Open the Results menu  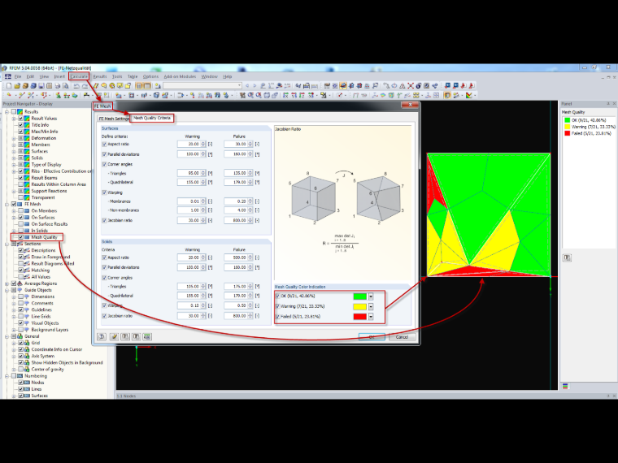coord(100,76)
